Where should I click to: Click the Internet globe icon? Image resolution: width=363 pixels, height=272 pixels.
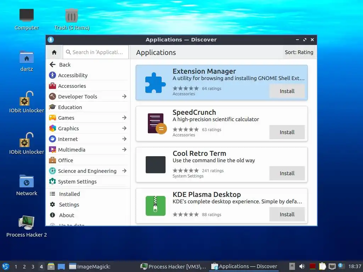(x=52, y=139)
